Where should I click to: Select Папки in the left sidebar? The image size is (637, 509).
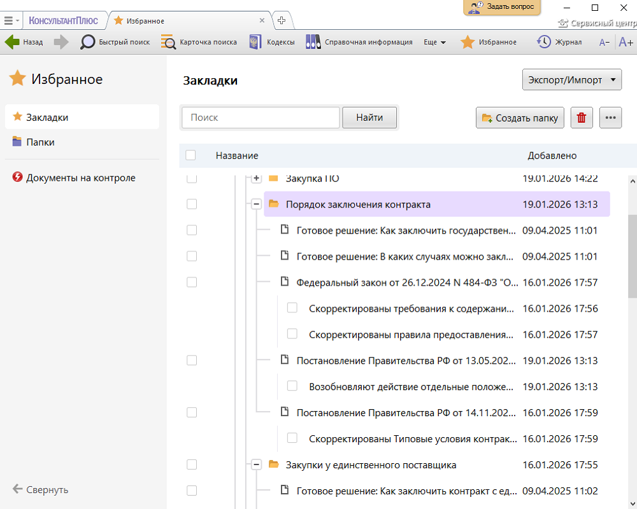pyautogui.click(x=40, y=142)
